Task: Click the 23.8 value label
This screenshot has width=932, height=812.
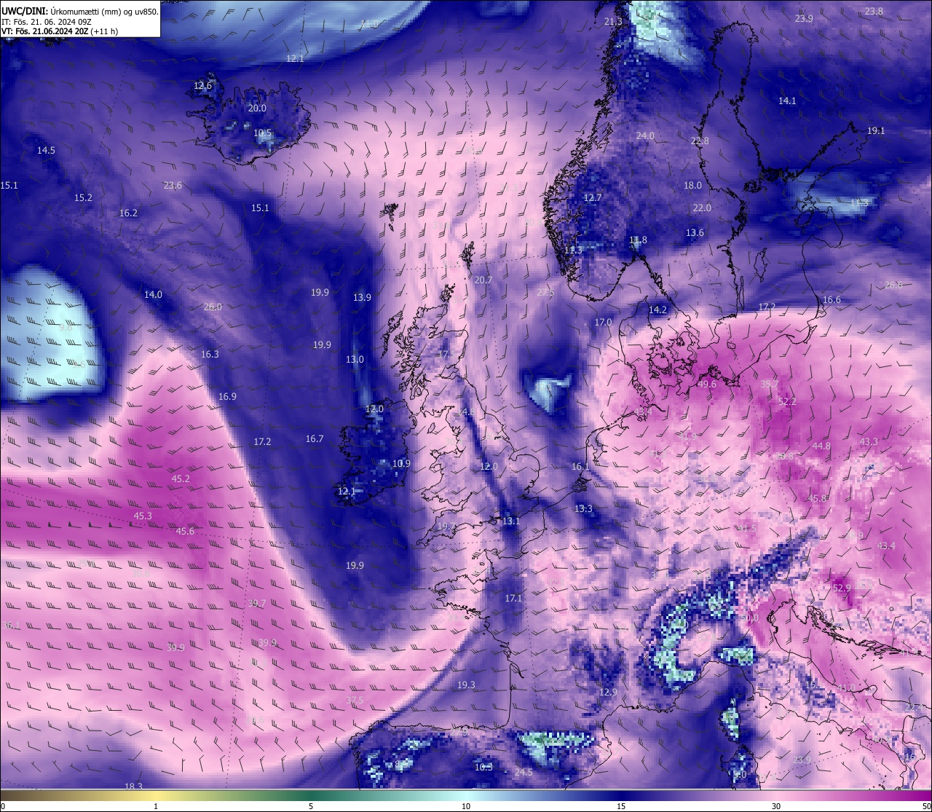Action: 874,12
